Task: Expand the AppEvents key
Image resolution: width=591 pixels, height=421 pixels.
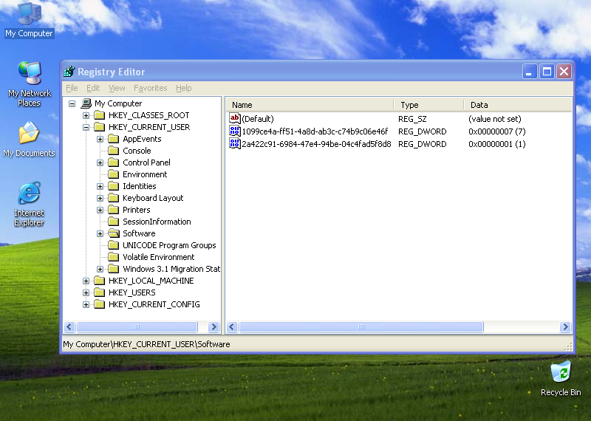Action: click(x=100, y=139)
